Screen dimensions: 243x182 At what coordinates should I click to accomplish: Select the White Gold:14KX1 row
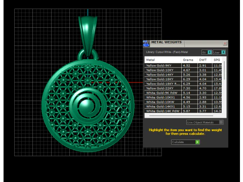(x=183, y=107)
